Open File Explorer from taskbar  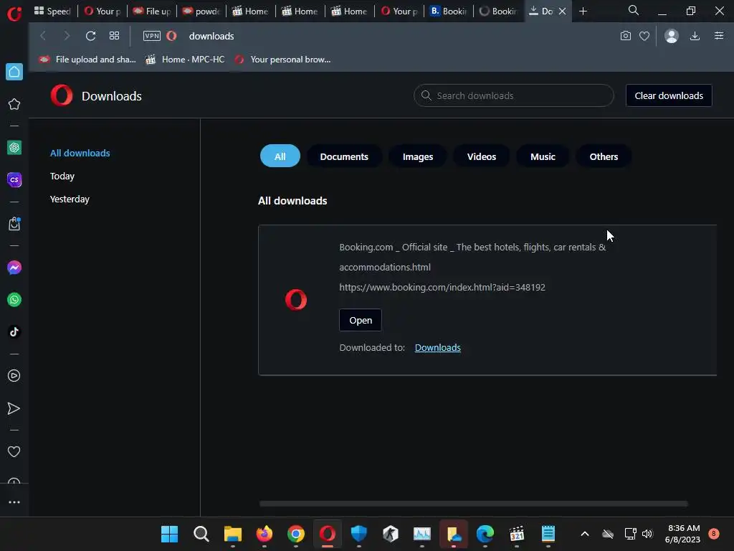233,534
